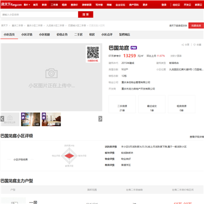Click the 板块评级 row
204x204 pixels.
click(119, 153)
